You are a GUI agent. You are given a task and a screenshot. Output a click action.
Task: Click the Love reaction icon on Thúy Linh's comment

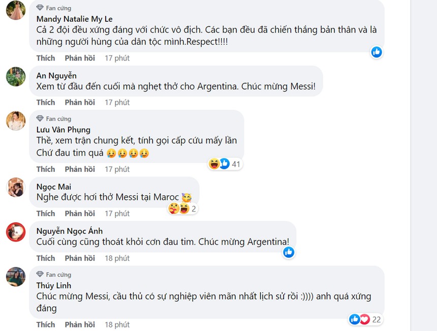tap(364, 319)
